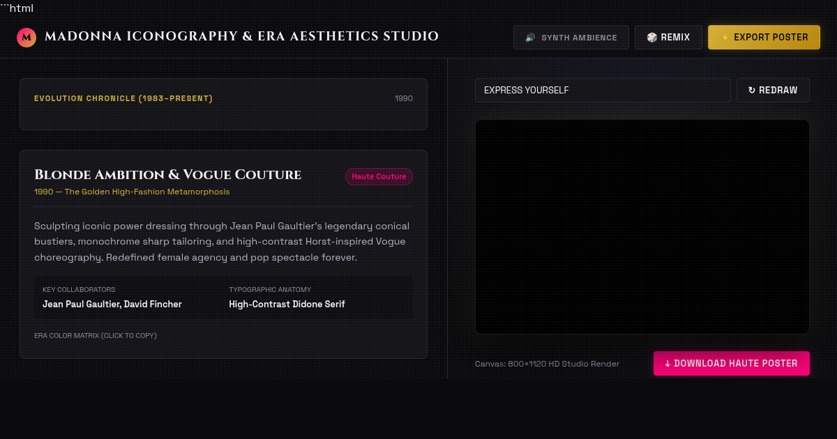Image resolution: width=837 pixels, height=439 pixels.
Task: Click the Key Collaborators label
Action: (79, 290)
